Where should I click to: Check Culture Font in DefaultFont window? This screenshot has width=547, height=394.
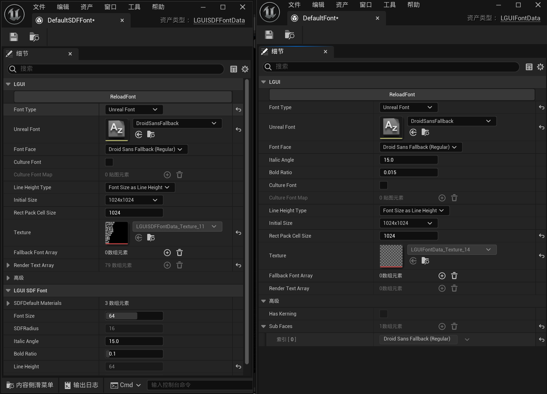click(x=384, y=185)
